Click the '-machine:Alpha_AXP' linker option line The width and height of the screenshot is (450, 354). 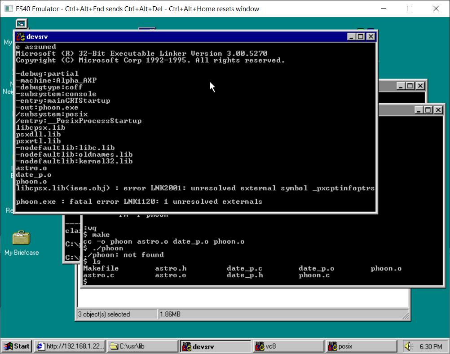coord(56,81)
